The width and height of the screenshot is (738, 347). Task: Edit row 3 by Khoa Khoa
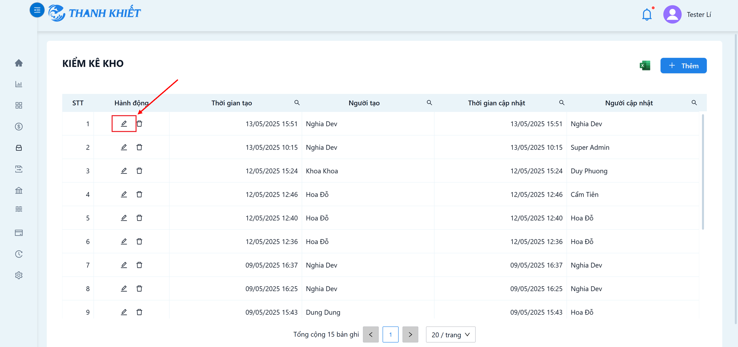pos(124,171)
